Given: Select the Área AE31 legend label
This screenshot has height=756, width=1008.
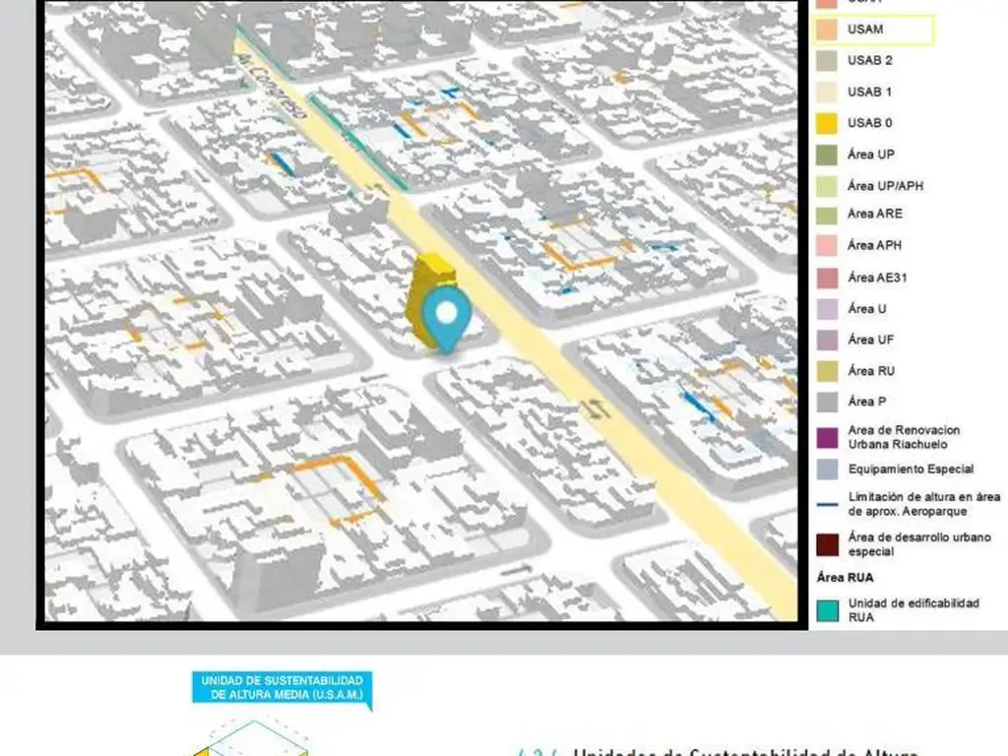Looking at the screenshot, I should 877,278.
